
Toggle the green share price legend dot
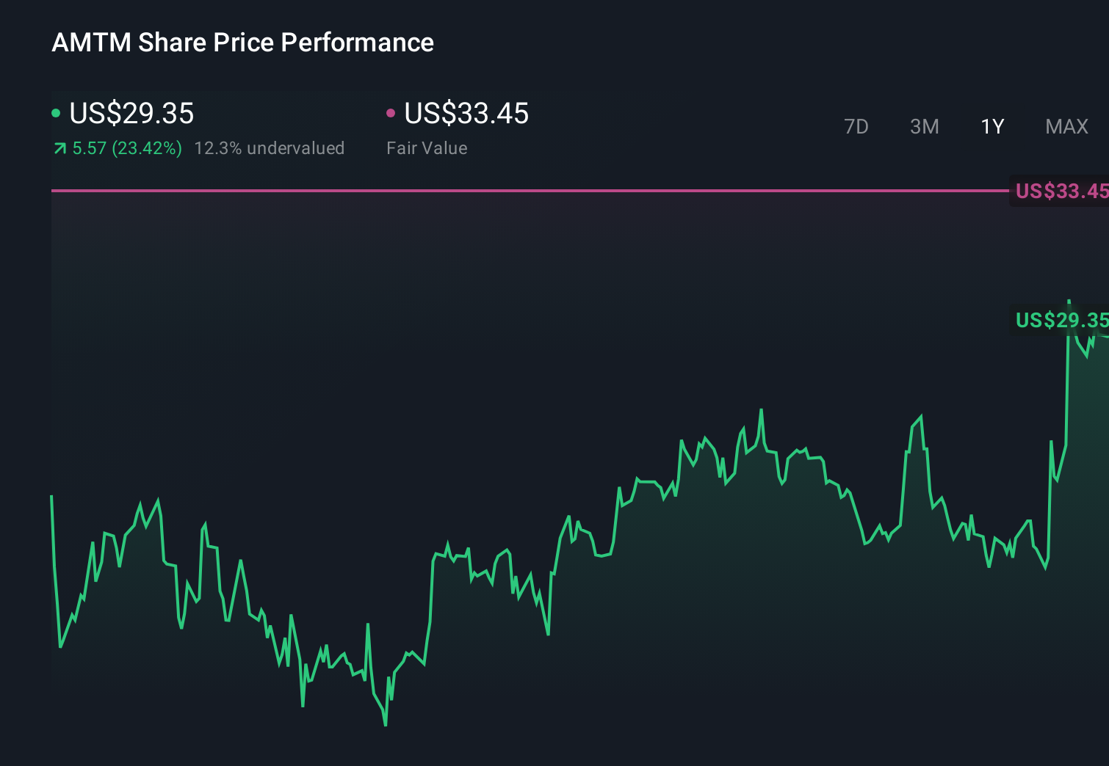[x=56, y=112]
